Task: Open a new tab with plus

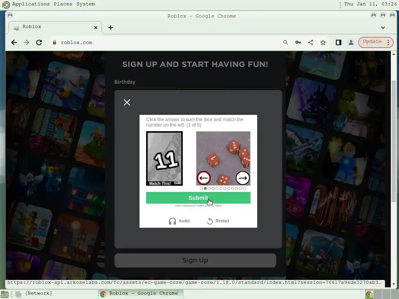Action: [110, 28]
